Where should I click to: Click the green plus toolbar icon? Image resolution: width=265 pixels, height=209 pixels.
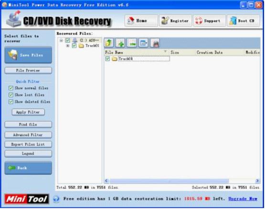(120, 43)
